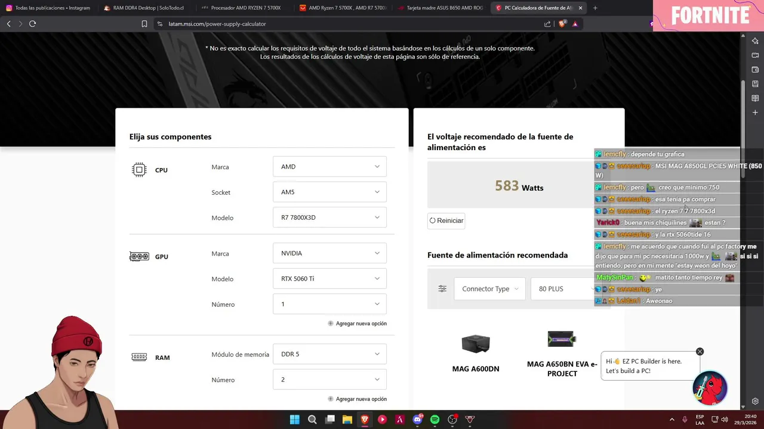Expand the CPU Marca dropdown showing AMD
Viewport: 764px width, 429px height.
point(329,167)
